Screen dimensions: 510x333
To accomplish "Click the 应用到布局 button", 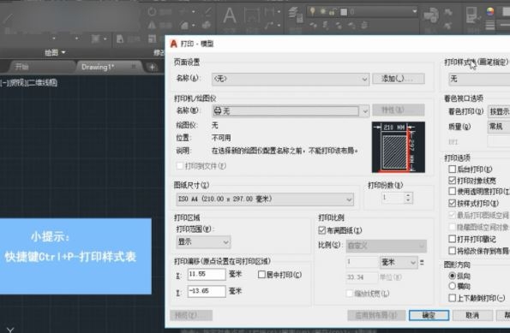I will click(376, 315).
